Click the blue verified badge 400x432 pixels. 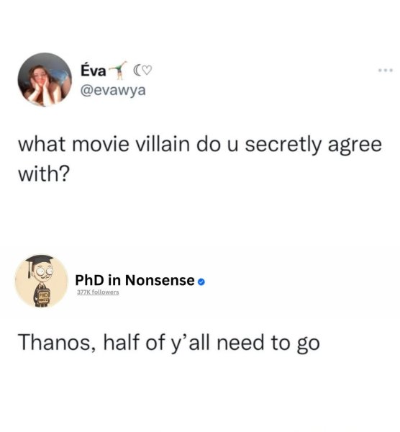pos(201,282)
